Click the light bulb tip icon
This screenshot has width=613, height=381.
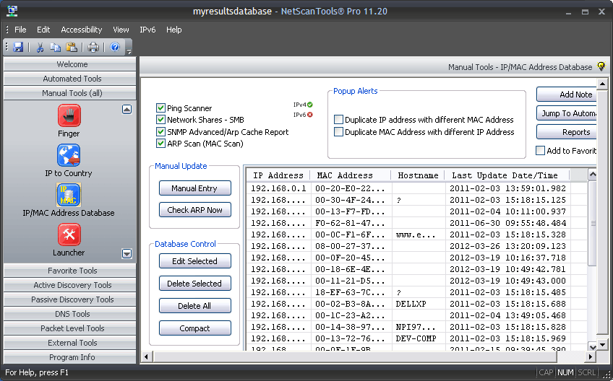pos(601,66)
